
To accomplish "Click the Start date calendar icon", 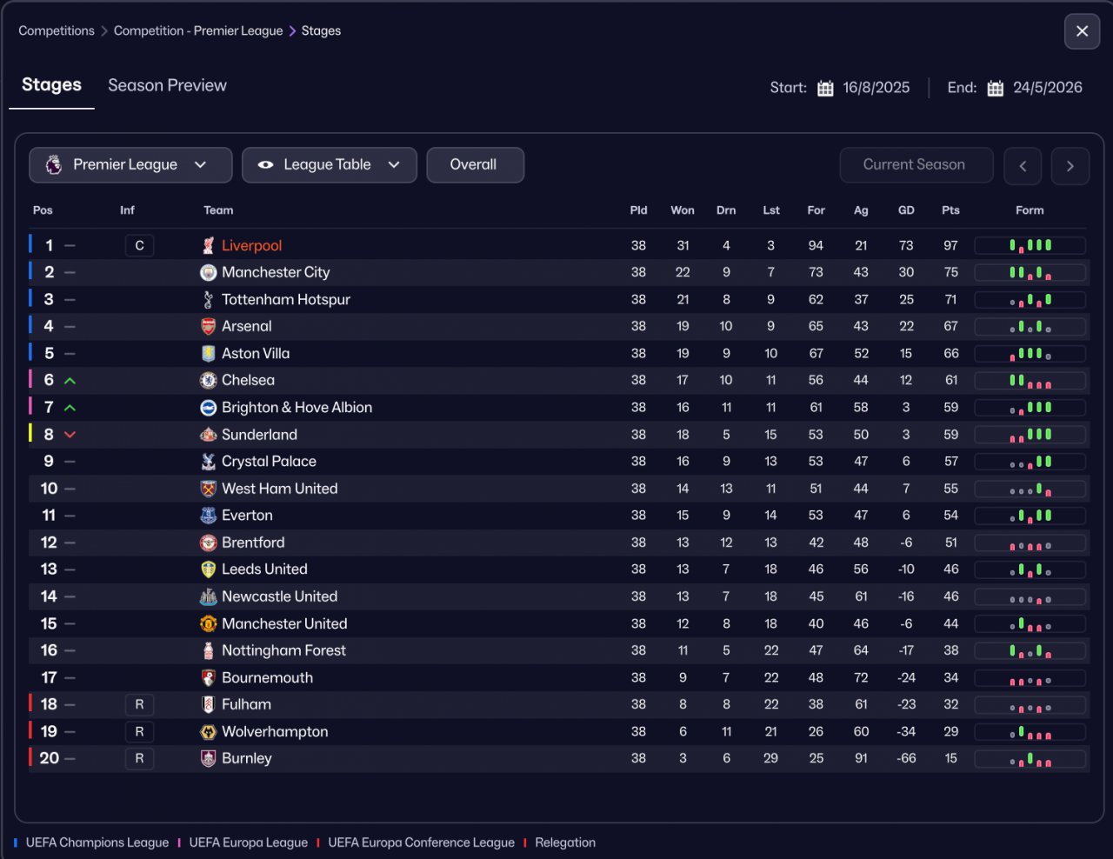I will (x=825, y=88).
